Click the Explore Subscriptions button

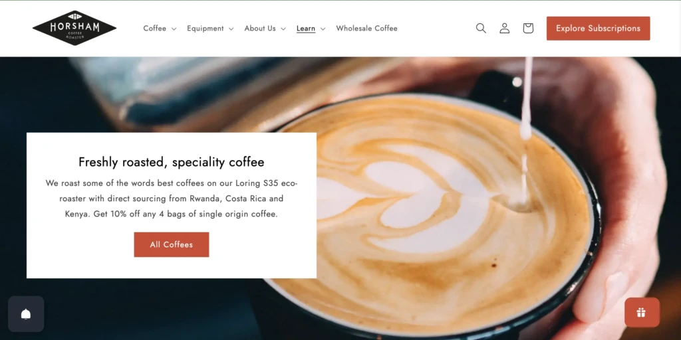coord(598,28)
